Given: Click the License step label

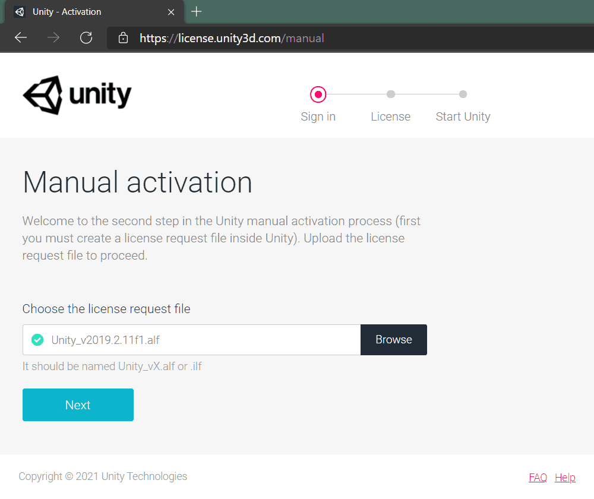Looking at the screenshot, I should [391, 116].
